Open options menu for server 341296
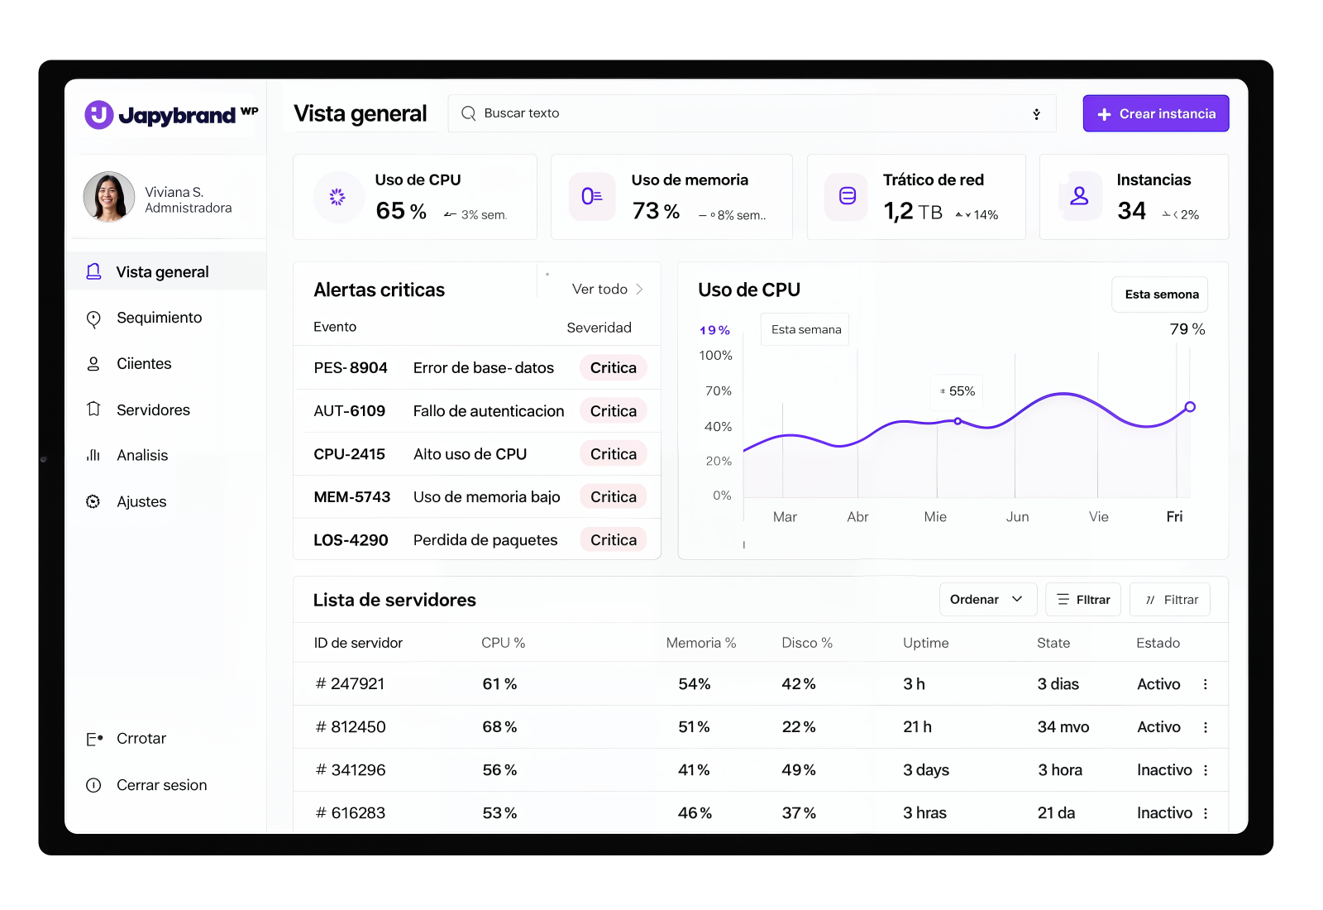Screen dimensions: 1323x910 coord(1206,770)
